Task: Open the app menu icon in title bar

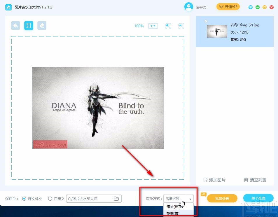Action: coord(251,7)
